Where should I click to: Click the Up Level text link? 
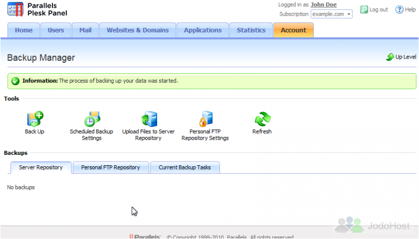click(x=405, y=57)
